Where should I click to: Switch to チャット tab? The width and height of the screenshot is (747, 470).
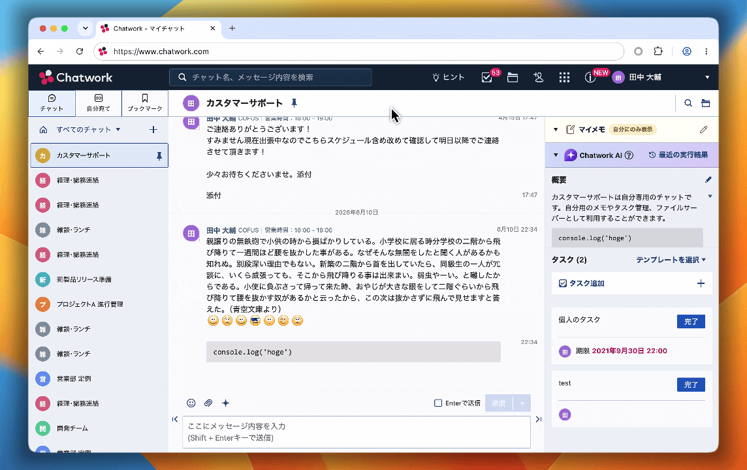(x=52, y=103)
